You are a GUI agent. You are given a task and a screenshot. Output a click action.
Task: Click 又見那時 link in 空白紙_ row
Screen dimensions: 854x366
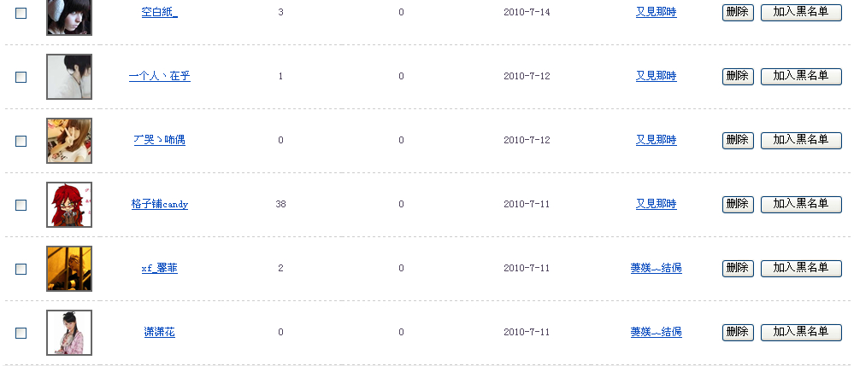coord(656,12)
